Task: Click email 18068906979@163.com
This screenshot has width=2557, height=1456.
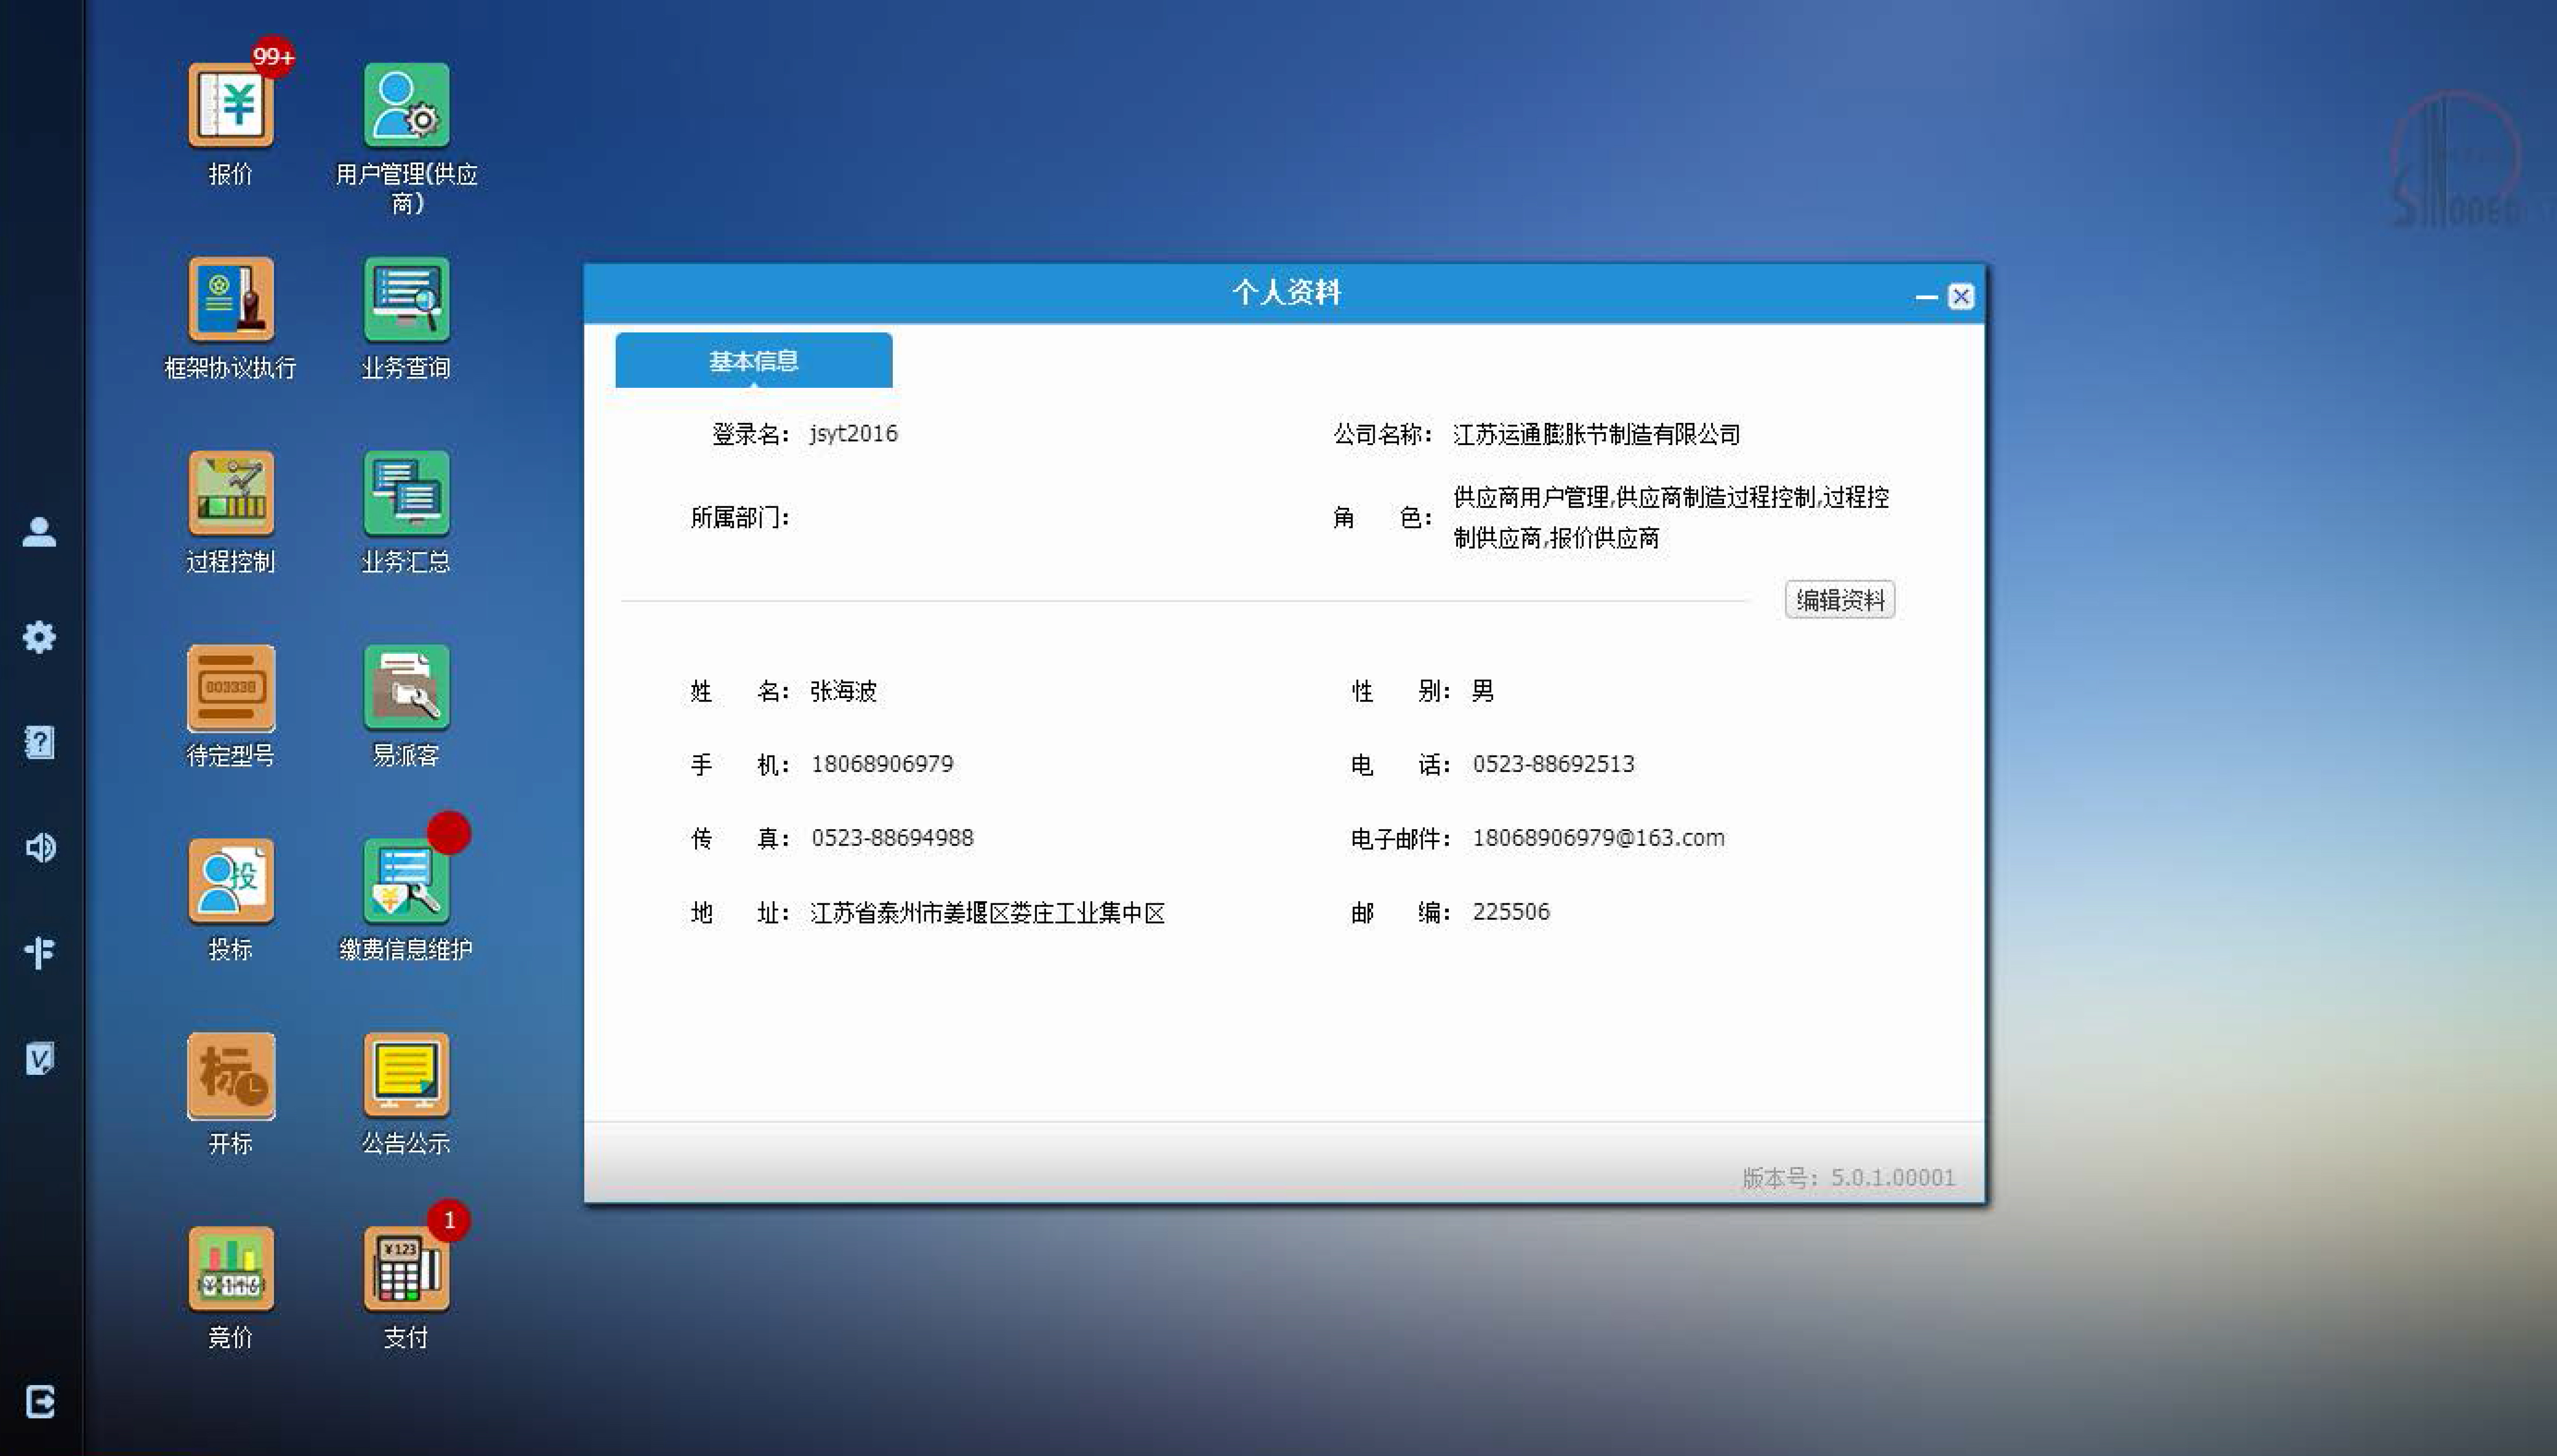Action: pos(1598,838)
